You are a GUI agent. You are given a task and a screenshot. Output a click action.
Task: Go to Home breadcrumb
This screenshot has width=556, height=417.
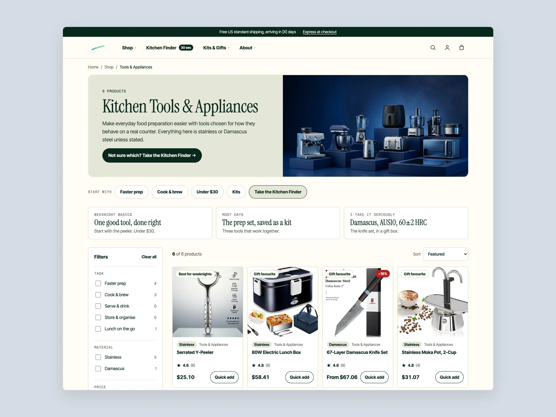tap(93, 67)
